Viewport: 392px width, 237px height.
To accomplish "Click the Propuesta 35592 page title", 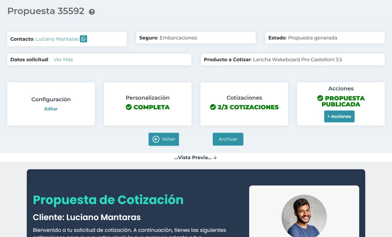I will 46,11.
